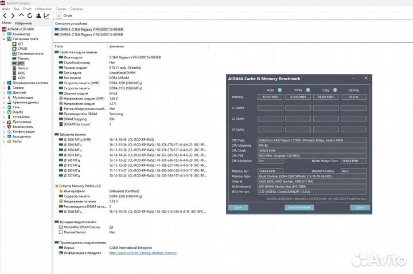Image resolution: width=413 pixels, height=274 pixels.
Task: Collapse the Системная плата tree node
Action: [3, 39]
